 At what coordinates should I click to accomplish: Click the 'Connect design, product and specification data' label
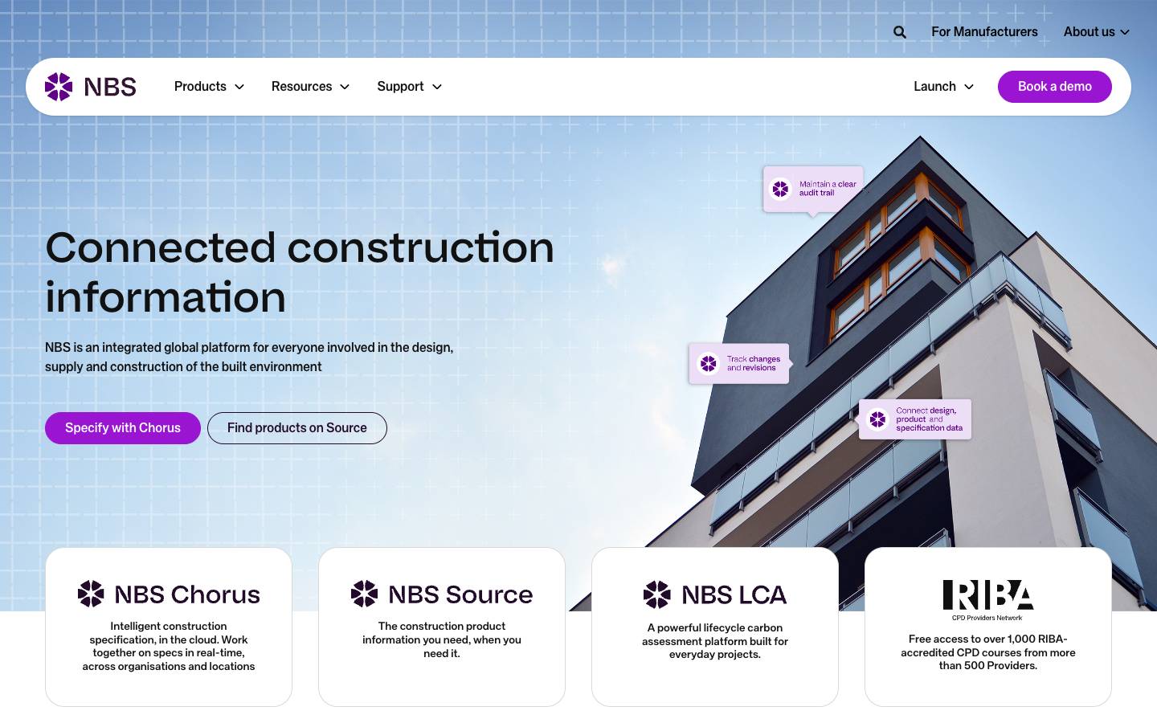coord(930,419)
